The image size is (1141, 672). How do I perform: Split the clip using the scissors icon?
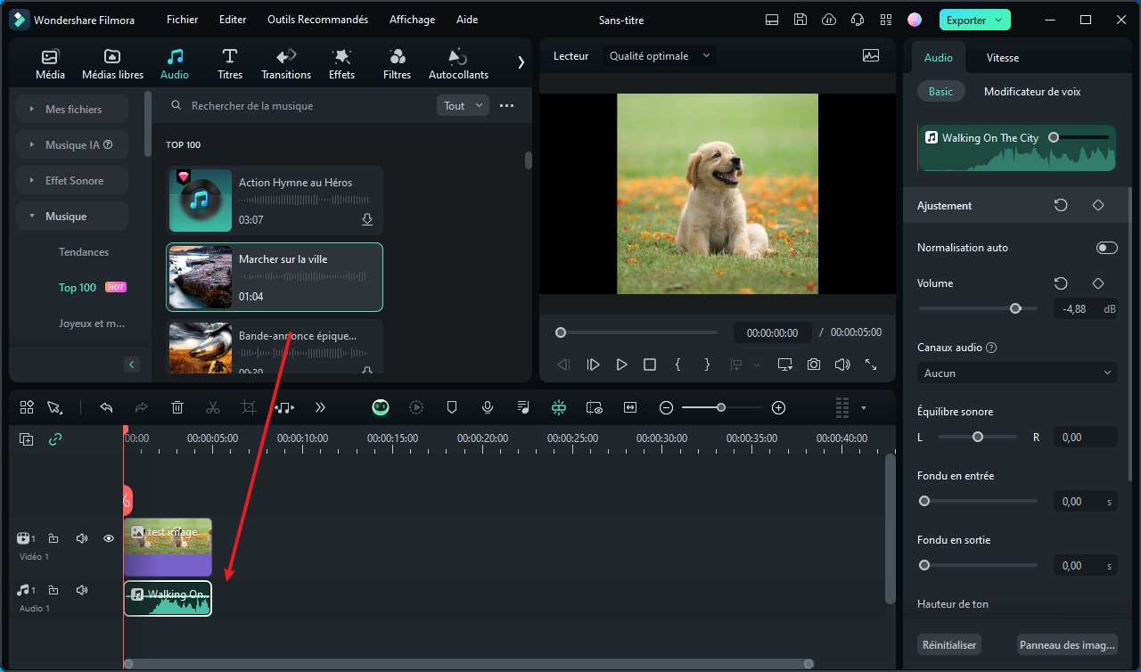click(212, 407)
